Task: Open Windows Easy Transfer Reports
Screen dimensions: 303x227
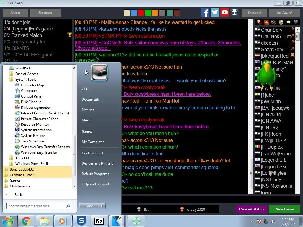Action: click(45, 147)
